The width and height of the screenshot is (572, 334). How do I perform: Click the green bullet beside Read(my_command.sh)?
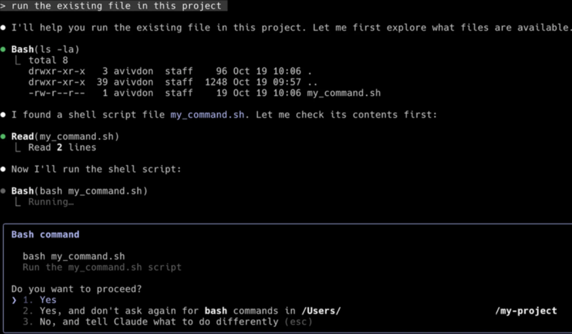pyautogui.click(x=3, y=136)
